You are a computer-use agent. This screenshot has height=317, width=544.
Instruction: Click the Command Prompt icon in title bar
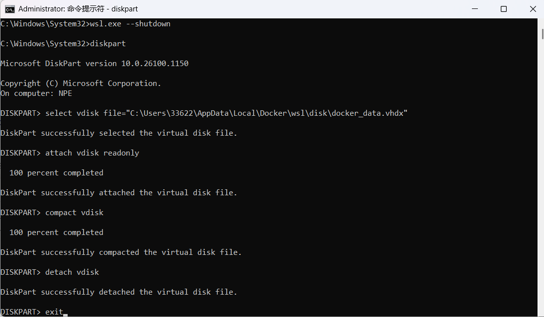(x=10, y=9)
